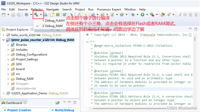
Task: Click the new project icon after the 010 icon
Action: point(52,15)
